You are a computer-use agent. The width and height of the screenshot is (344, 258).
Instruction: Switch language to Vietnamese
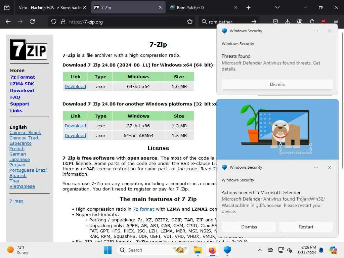pos(22,186)
